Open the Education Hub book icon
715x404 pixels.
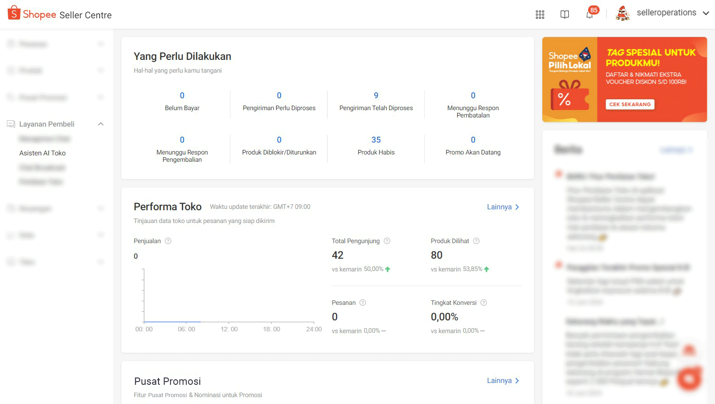564,14
